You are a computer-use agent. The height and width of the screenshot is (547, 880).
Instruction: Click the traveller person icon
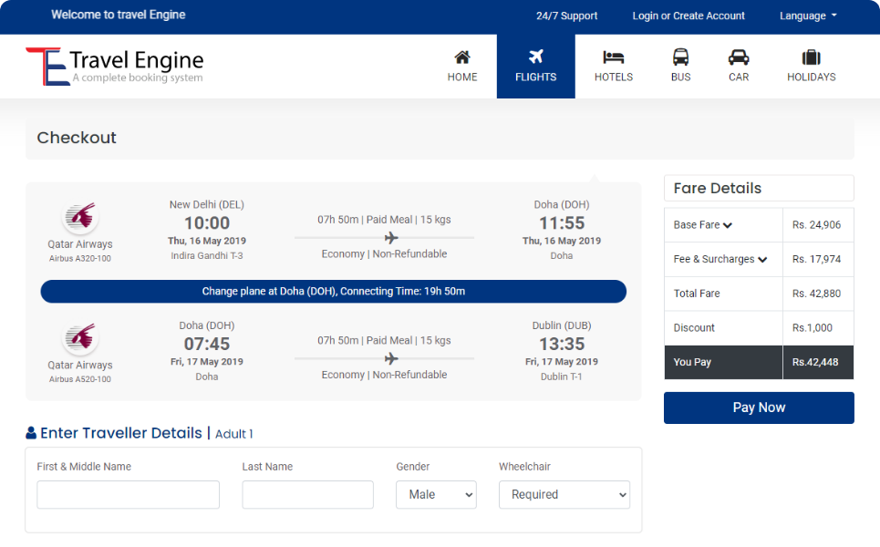click(31, 433)
